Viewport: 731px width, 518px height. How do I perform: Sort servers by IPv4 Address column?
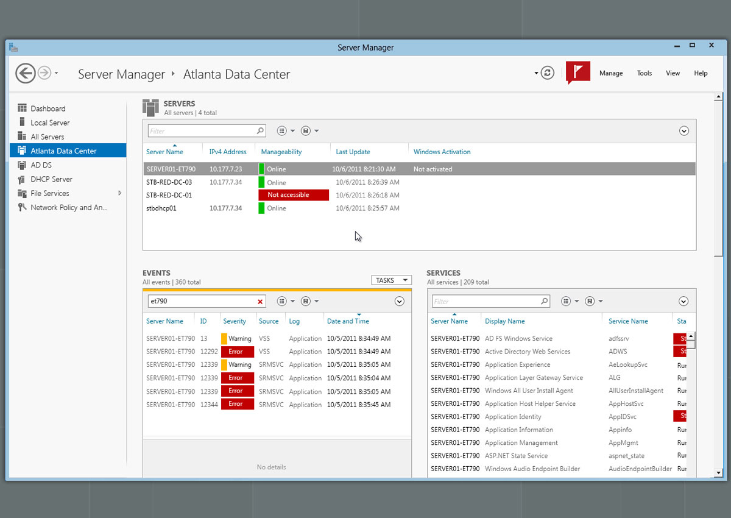point(228,152)
